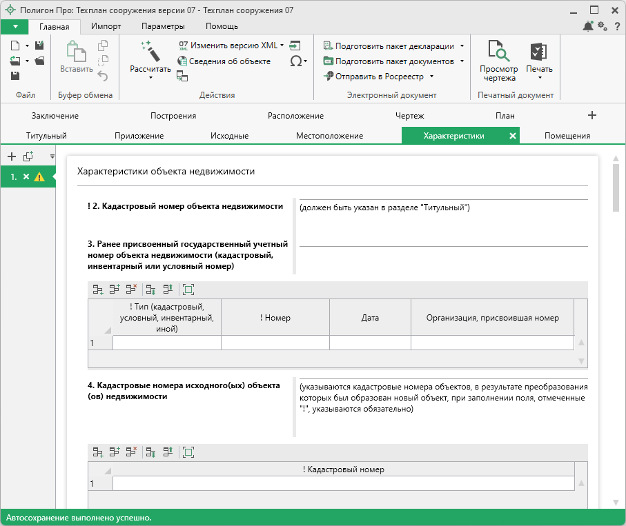Click expand table icon in section 4 toolbar

[x=188, y=452]
